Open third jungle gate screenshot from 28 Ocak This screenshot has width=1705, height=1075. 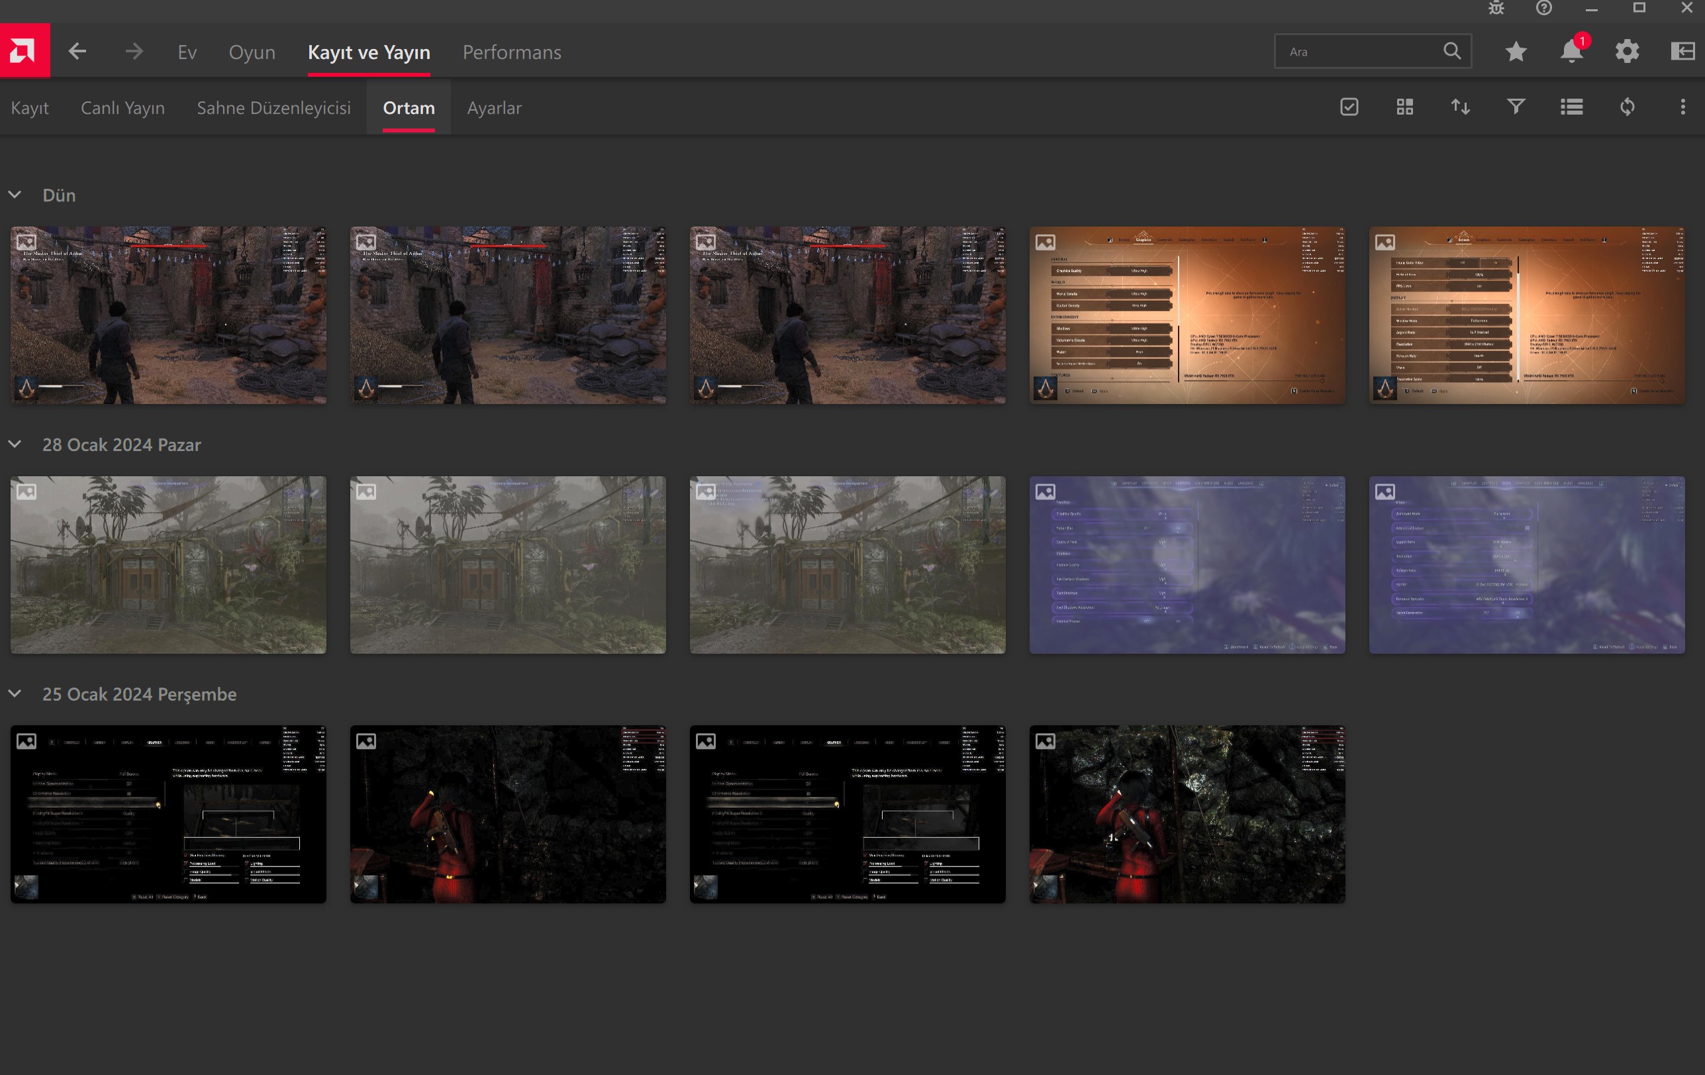coord(848,564)
